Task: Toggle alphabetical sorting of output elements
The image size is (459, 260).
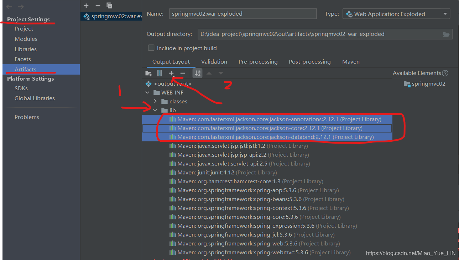Action: [197, 73]
